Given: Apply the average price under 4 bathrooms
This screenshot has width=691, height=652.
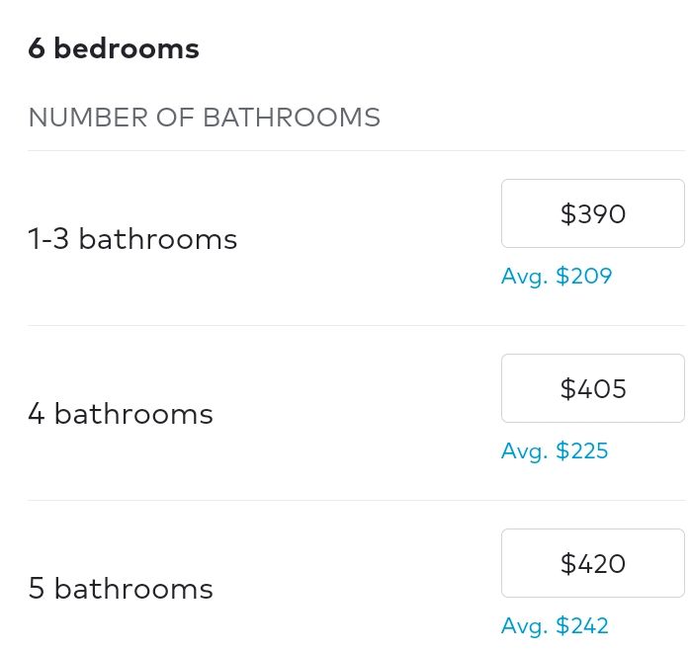Looking at the screenshot, I should click(x=555, y=451).
